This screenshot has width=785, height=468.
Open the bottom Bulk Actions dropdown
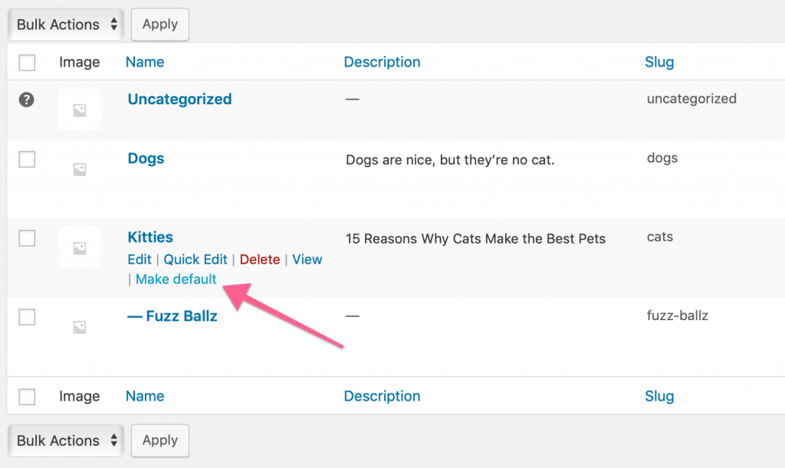click(x=66, y=440)
